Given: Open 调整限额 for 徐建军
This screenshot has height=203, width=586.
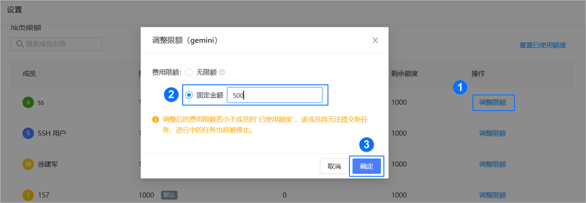Looking at the screenshot, I should (x=492, y=164).
